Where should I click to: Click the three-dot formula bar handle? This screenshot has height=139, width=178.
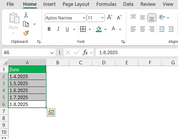coord(59,52)
